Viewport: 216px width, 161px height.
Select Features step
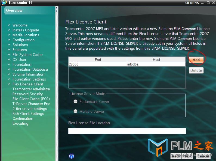point(20,50)
